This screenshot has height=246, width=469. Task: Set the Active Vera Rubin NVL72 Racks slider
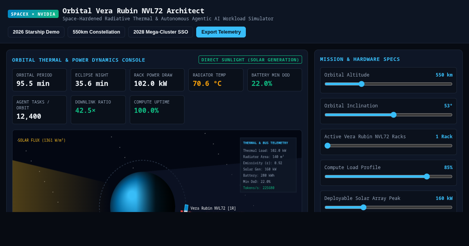[x=388, y=146]
